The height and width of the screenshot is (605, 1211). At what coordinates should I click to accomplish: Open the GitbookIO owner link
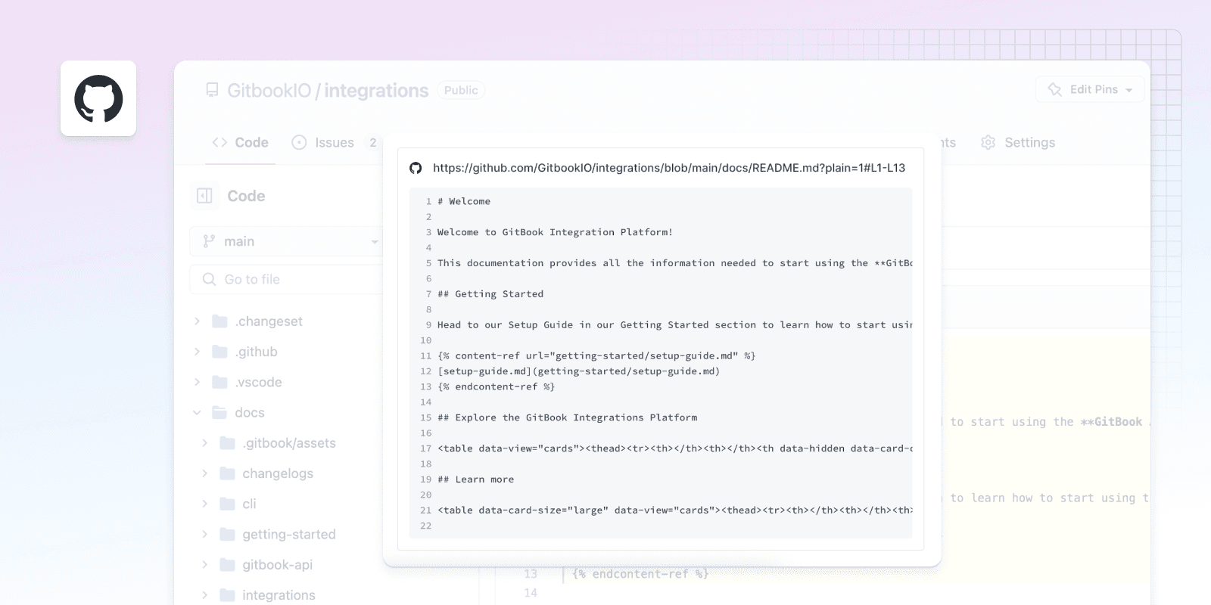pos(269,90)
